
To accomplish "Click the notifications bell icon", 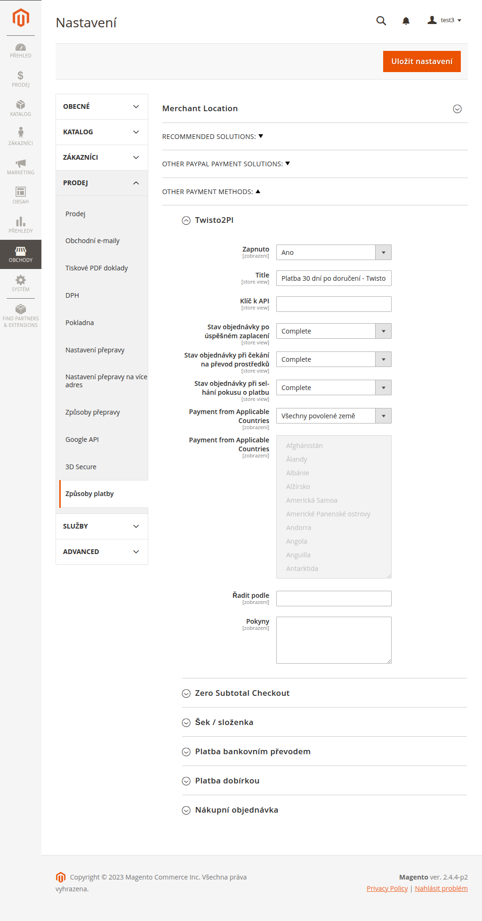I will (406, 21).
